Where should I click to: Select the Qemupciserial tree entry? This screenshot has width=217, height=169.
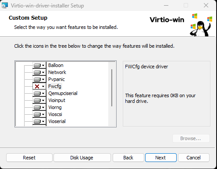pyautogui.click(x=63, y=93)
